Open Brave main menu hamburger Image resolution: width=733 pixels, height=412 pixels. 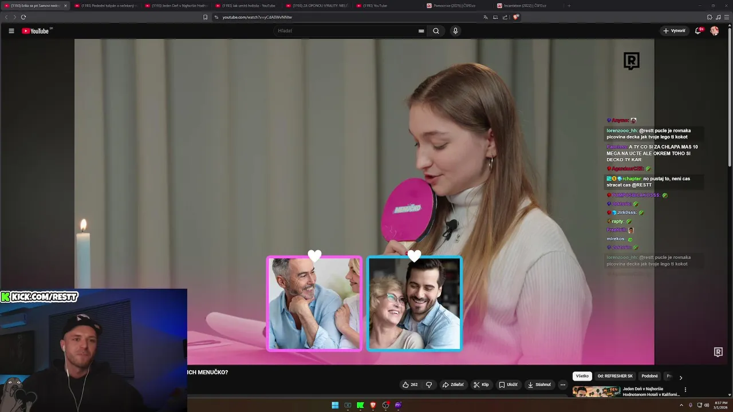pos(727,17)
